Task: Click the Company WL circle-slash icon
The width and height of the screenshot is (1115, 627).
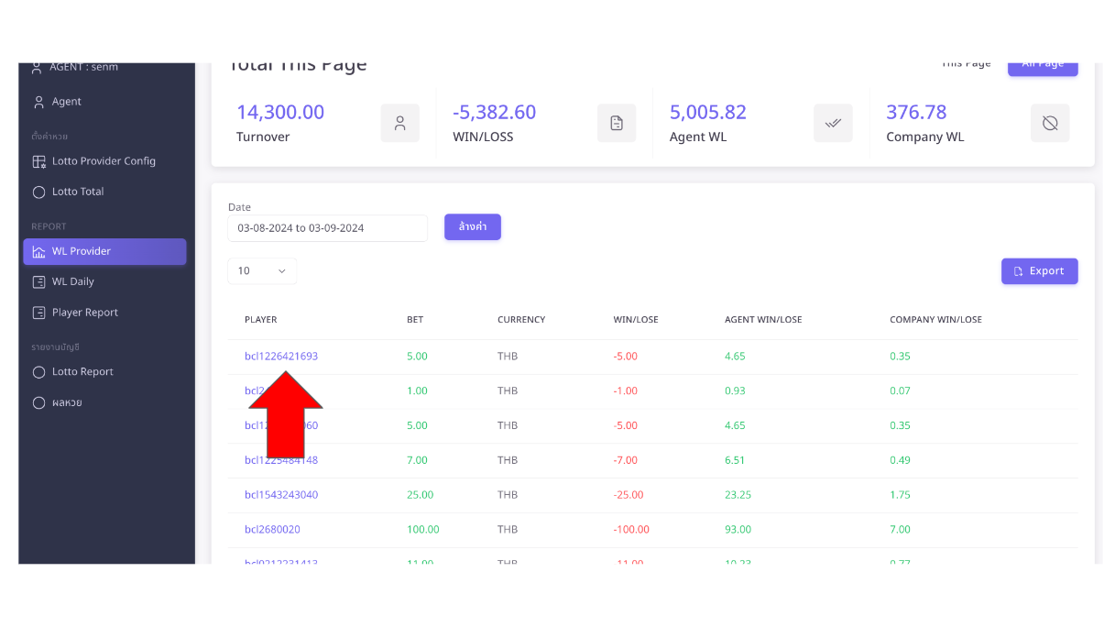Action: [1050, 123]
